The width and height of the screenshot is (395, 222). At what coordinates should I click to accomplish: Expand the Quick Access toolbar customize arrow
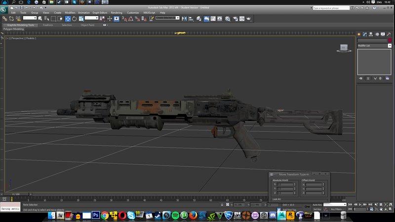coord(45,8)
